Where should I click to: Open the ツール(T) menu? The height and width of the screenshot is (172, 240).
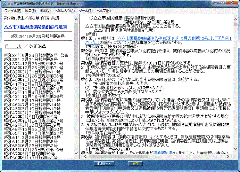[x=85, y=11]
